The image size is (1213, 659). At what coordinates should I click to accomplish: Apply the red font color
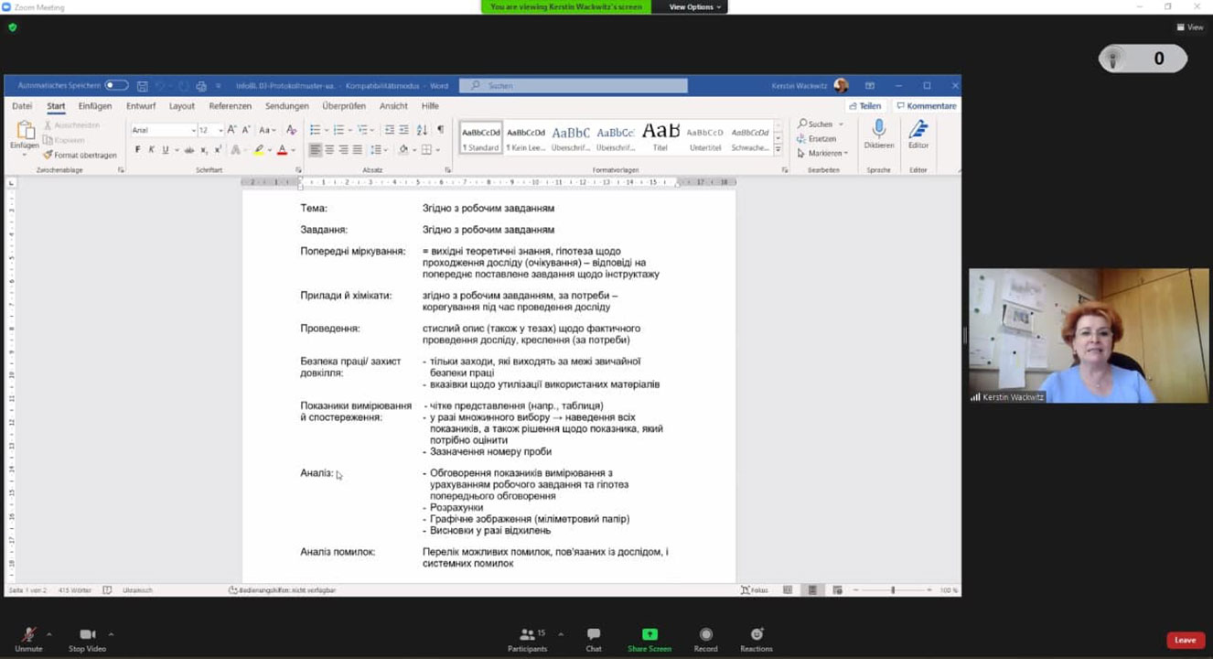pyautogui.click(x=282, y=150)
